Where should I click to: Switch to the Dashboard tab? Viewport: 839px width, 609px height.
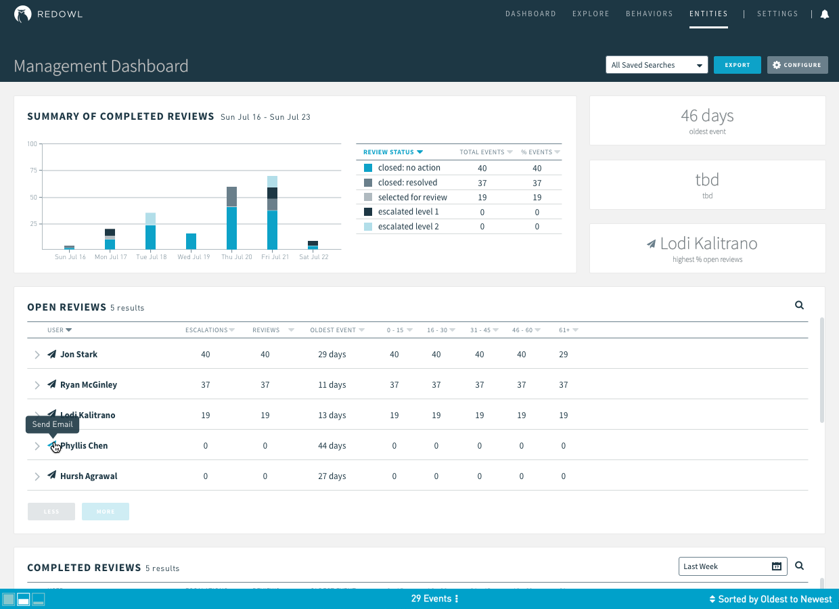tap(530, 14)
